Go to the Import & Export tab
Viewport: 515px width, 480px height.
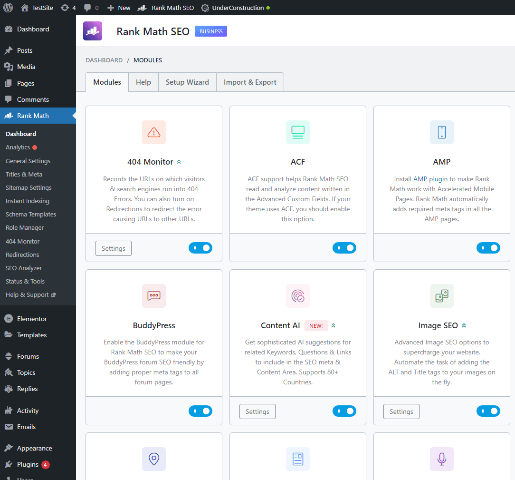coord(250,82)
